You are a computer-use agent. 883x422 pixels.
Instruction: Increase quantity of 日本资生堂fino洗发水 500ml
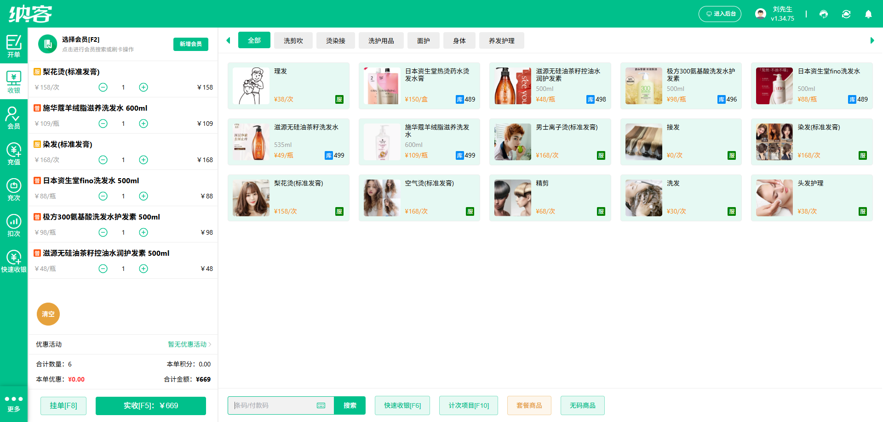[143, 196]
